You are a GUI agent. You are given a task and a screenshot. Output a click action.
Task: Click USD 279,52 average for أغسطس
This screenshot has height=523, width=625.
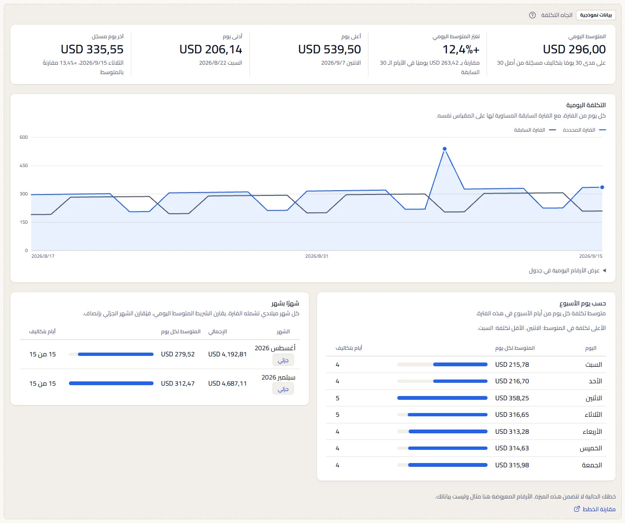click(x=178, y=354)
